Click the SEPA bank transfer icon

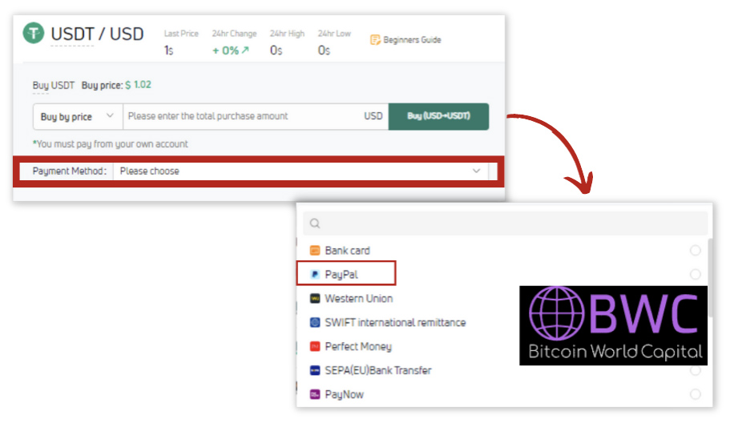pos(315,370)
